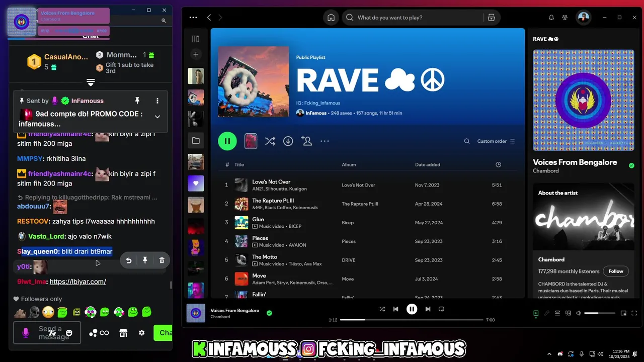Open Connect to a device
This screenshot has height=362, width=644.
pos(568,313)
